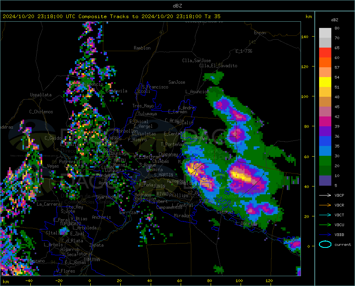The image size is (355, 286).
Task: Click the 'Tulumaya' label on map
Action: pos(148,114)
